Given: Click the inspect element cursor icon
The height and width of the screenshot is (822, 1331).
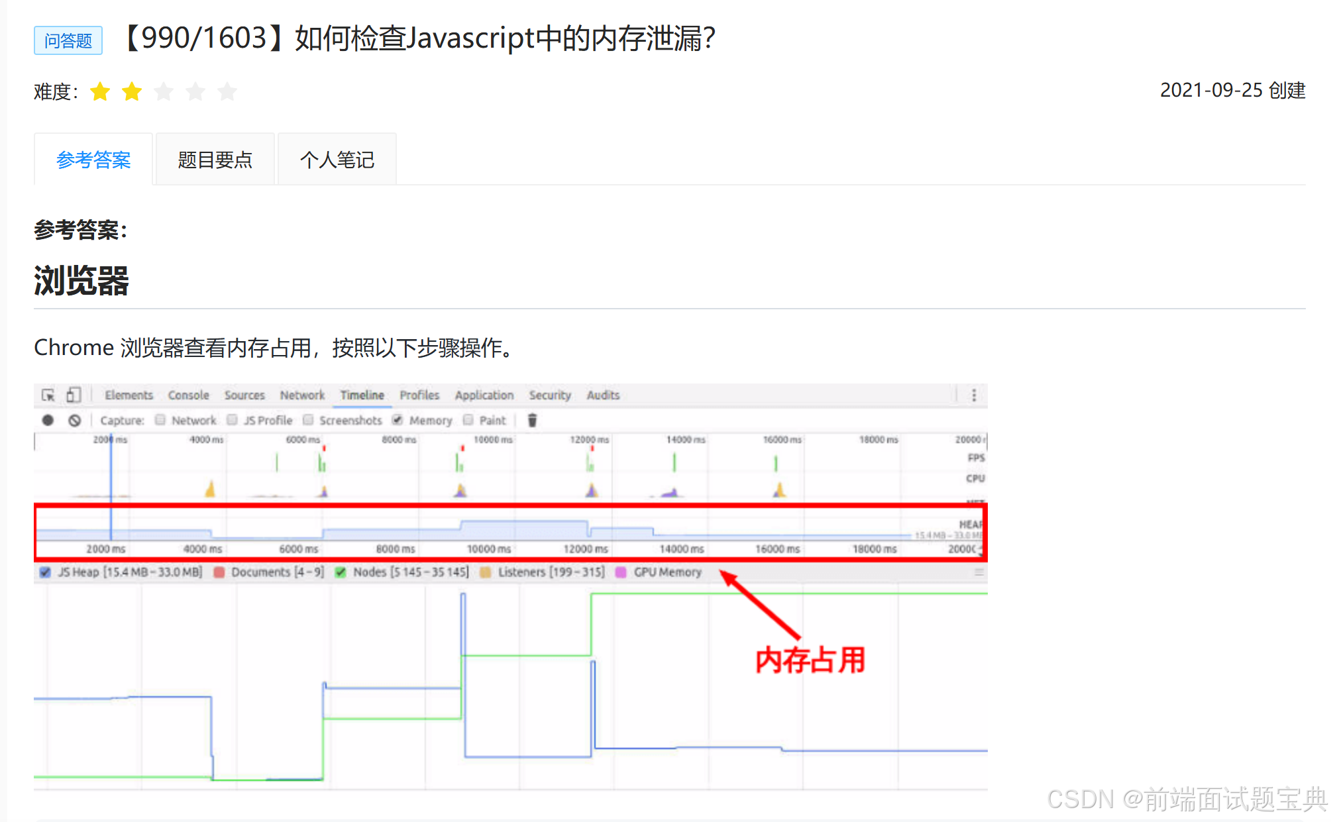Looking at the screenshot, I should [x=48, y=395].
